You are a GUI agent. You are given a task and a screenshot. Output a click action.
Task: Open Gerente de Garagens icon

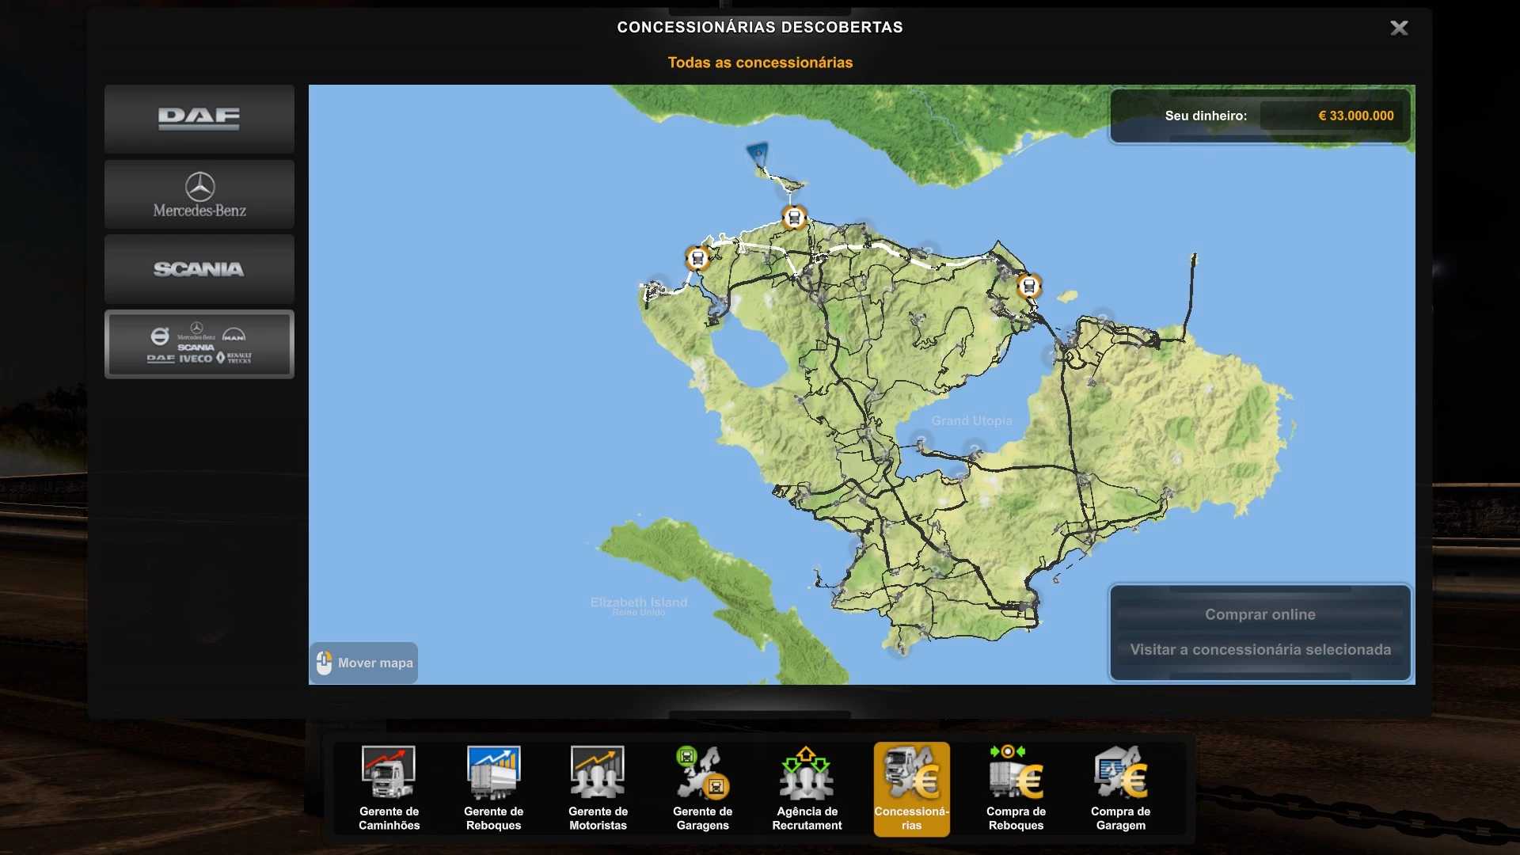pos(702,788)
